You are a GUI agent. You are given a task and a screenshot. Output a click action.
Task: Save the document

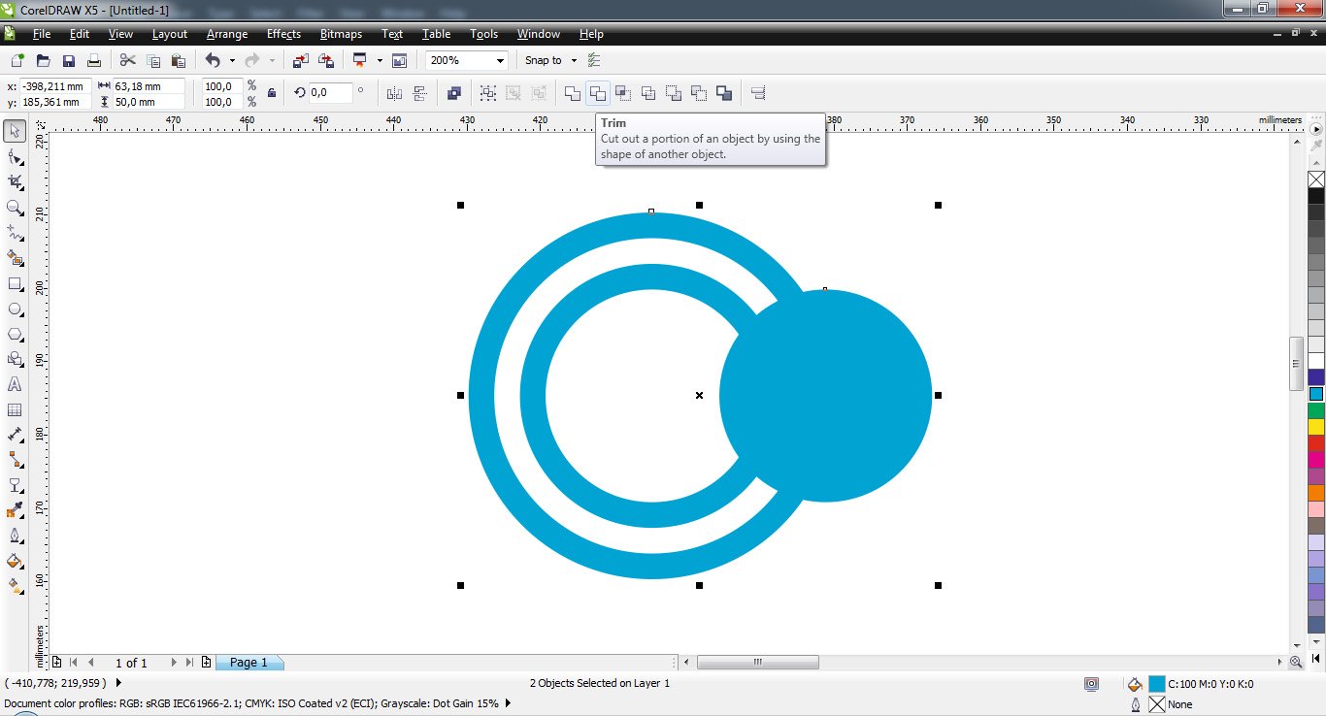tap(68, 60)
